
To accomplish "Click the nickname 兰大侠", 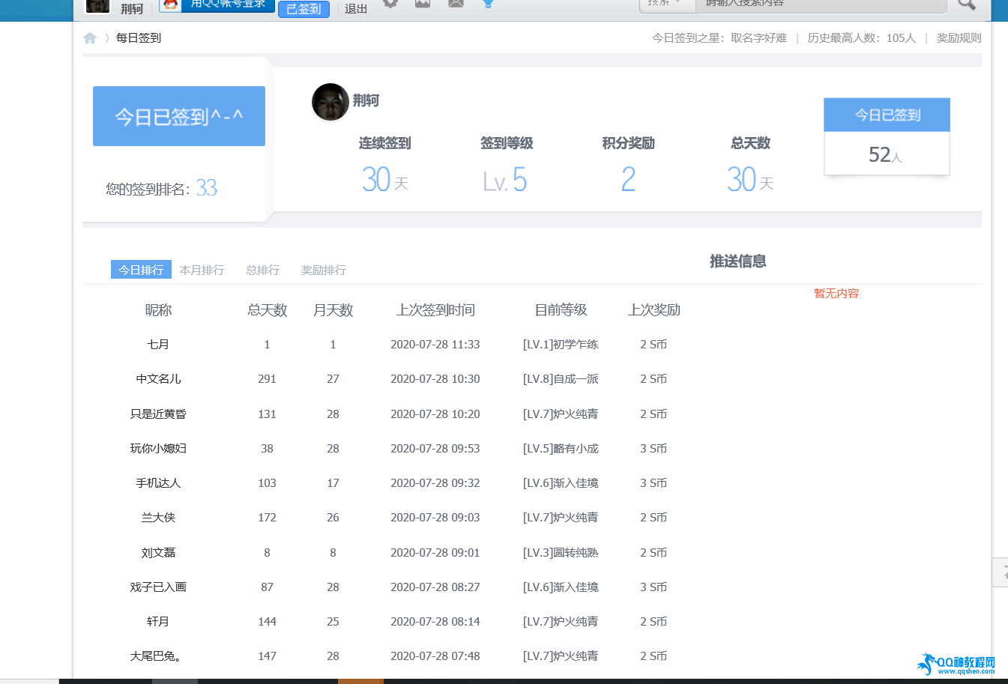I will tap(158, 518).
